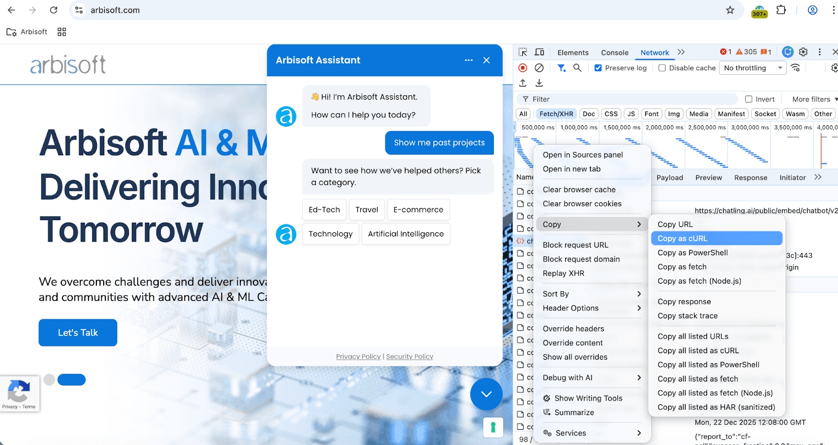Screen dimensions: 838x445
Task: Switch to the Console tab
Action: (x=614, y=52)
